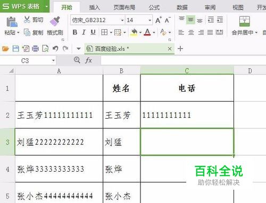
Task: Toggle italic formatting
Action: 84,32
